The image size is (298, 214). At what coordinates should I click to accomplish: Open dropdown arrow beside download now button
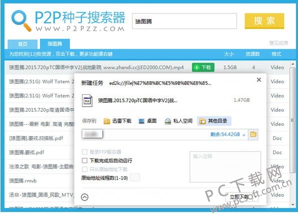256,197
